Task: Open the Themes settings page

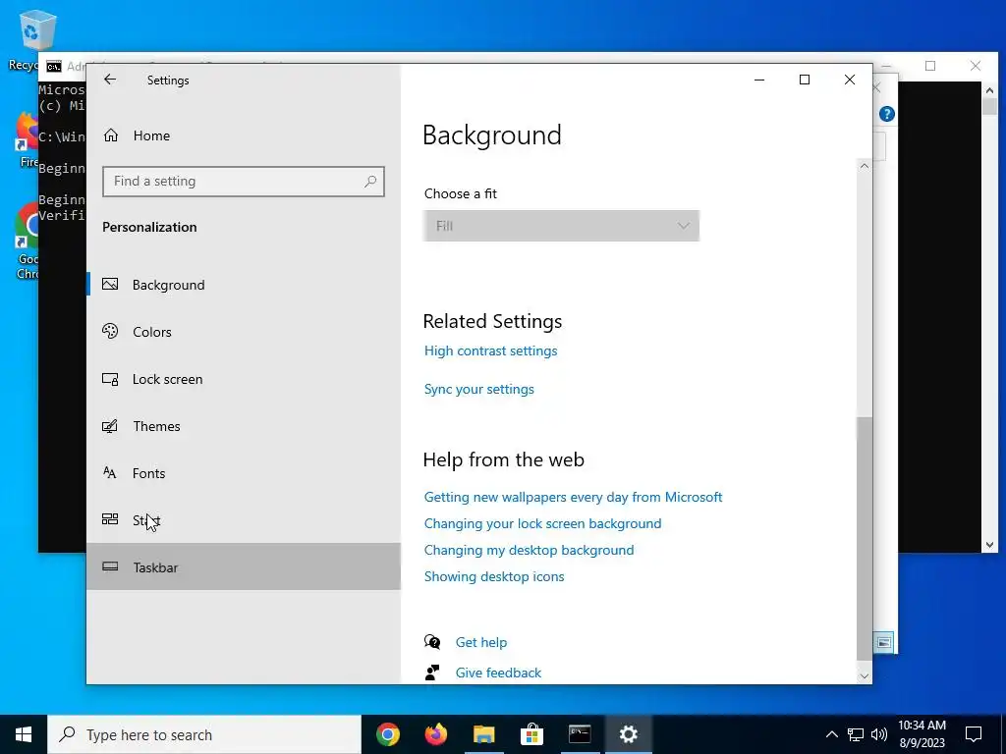Action: pos(244,426)
